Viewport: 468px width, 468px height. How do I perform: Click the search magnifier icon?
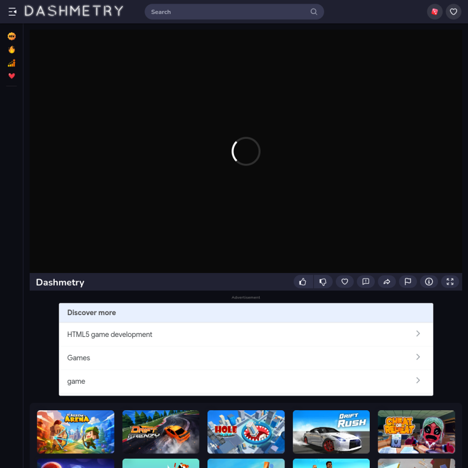(x=314, y=11)
